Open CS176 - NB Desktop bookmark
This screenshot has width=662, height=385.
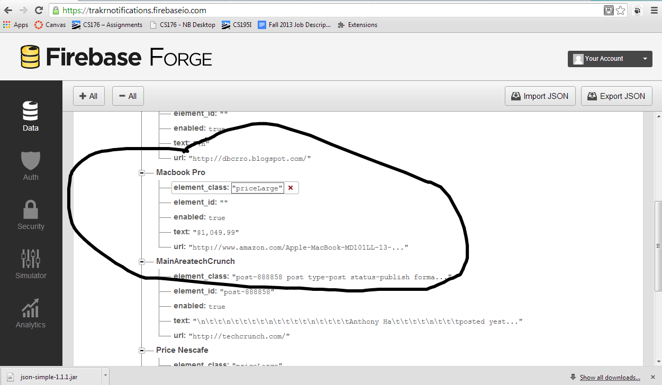[183, 25]
